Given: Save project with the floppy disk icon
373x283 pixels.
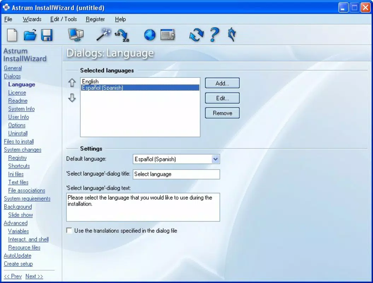Looking at the screenshot, I should 47,35.
